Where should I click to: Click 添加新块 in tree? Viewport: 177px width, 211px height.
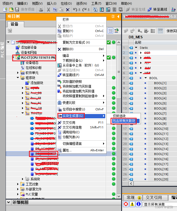pos(37,83)
